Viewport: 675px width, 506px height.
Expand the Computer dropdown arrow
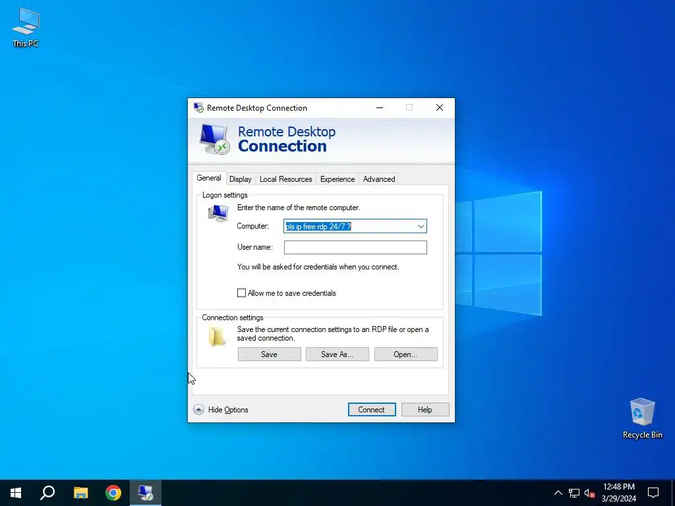(x=421, y=227)
